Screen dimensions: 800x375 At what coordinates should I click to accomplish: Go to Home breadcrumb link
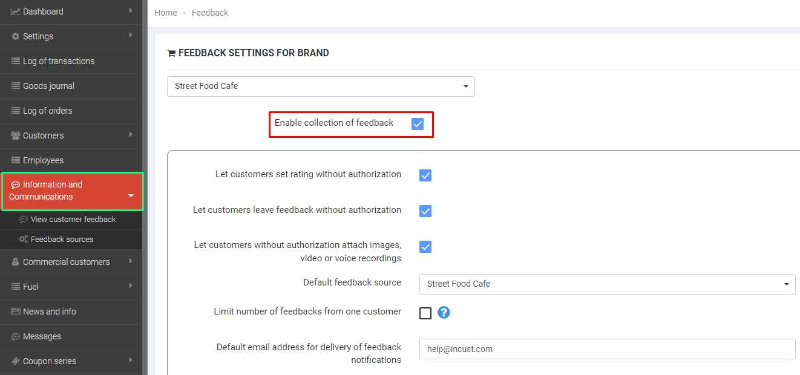point(166,13)
